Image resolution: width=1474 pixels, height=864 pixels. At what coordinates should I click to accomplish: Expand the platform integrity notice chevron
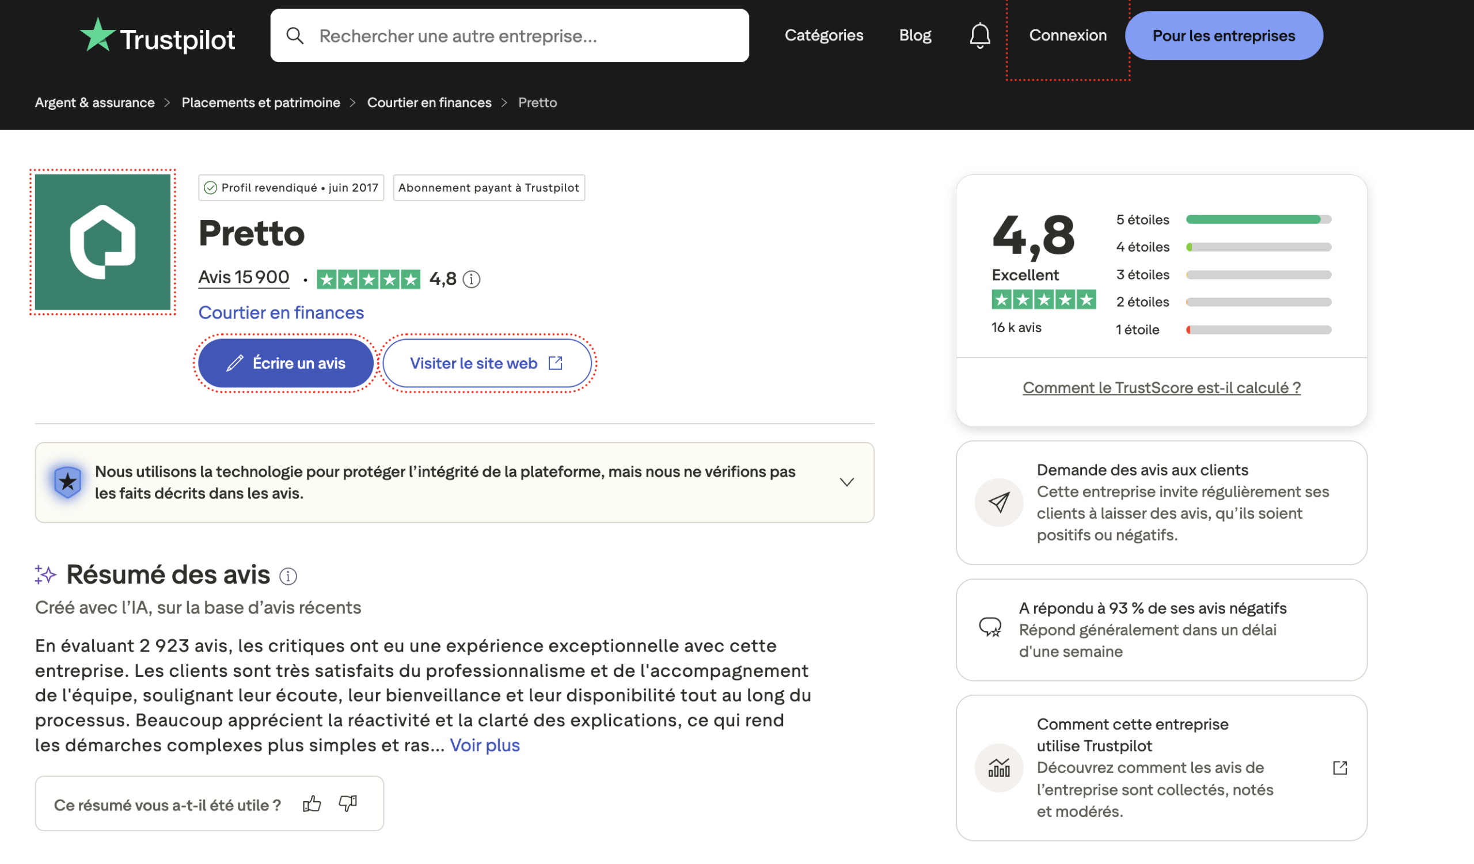[847, 482]
